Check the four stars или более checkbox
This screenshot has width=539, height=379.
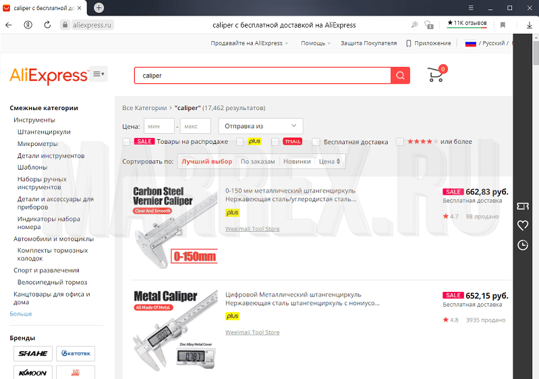400,142
